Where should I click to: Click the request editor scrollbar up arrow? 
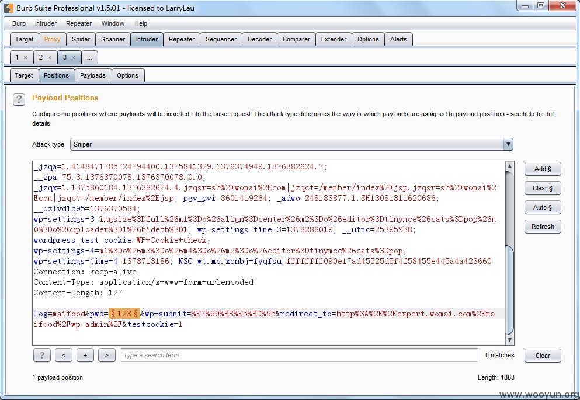tap(509, 166)
